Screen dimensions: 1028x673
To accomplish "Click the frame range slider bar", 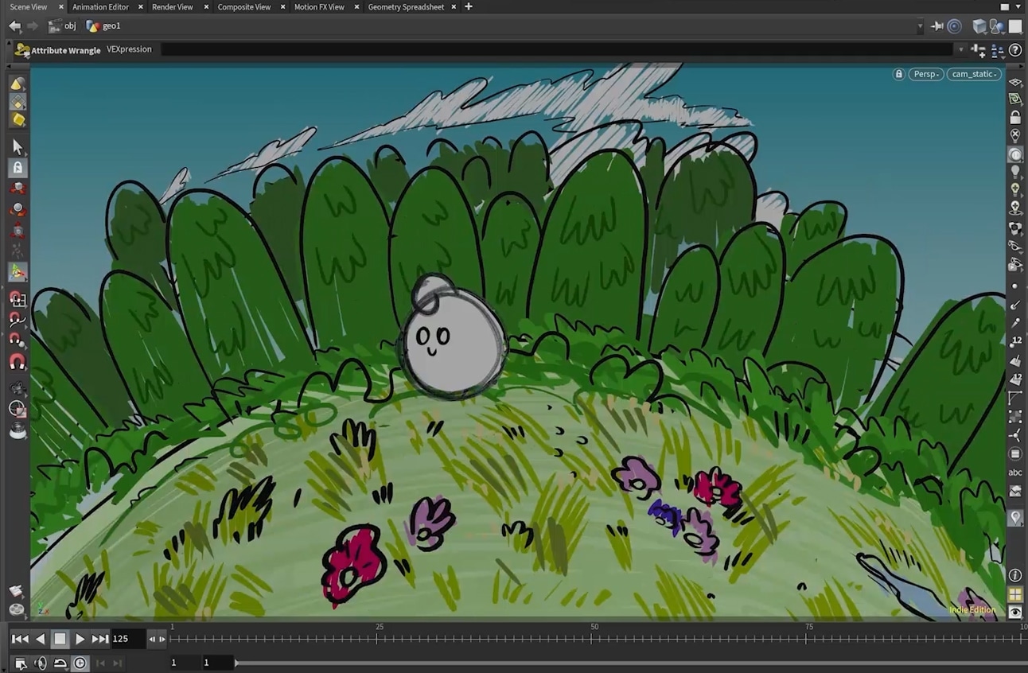I will pos(630,663).
